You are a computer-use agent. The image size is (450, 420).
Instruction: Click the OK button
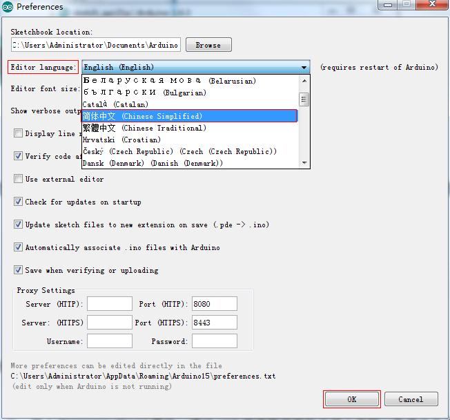tap(351, 399)
